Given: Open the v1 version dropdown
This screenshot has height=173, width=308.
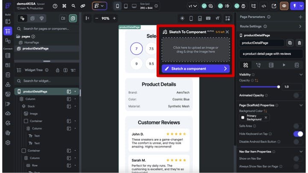Looking at the screenshot, I should (x=192, y=6).
